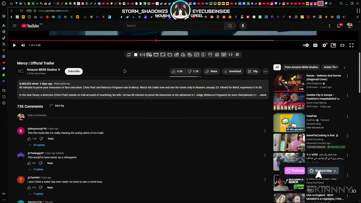
Task: Go to YouTube home via logo
Action: pos(30,26)
